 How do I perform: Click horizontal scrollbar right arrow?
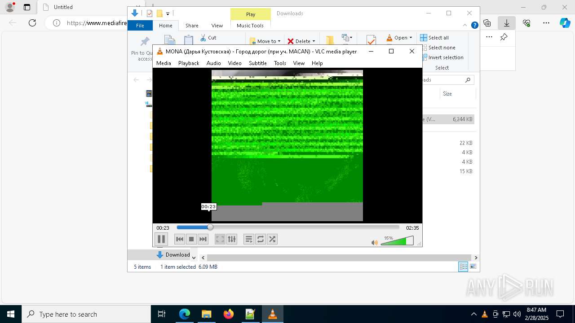[x=476, y=258]
